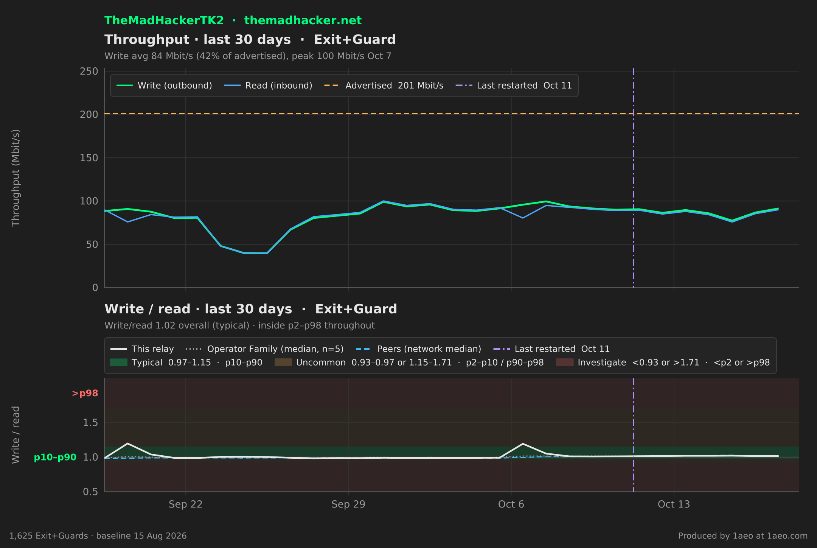Click the 1,625 Exit+Guards baseline footer
The height and width of the screenshot is (548, 817).
(x=98, y=536)
